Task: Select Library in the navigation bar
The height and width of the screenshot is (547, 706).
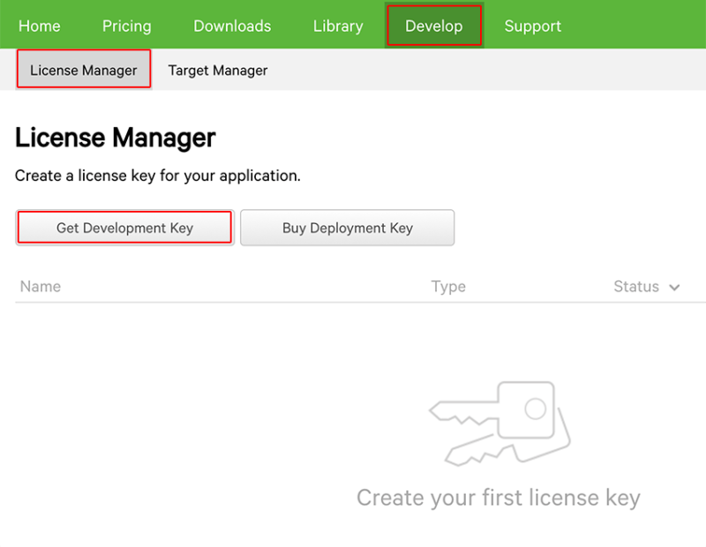Action: coord(338,26)
